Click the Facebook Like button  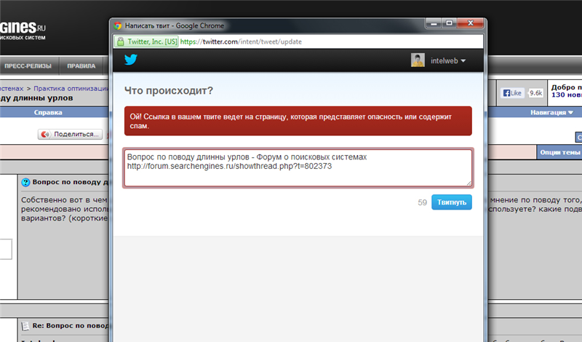[512, 93]
